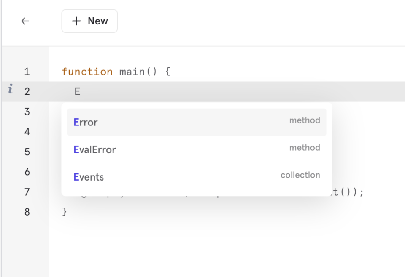Click the opening brace on line 1
The width and height of the screenshot is (405, 277).
(167, 72)
